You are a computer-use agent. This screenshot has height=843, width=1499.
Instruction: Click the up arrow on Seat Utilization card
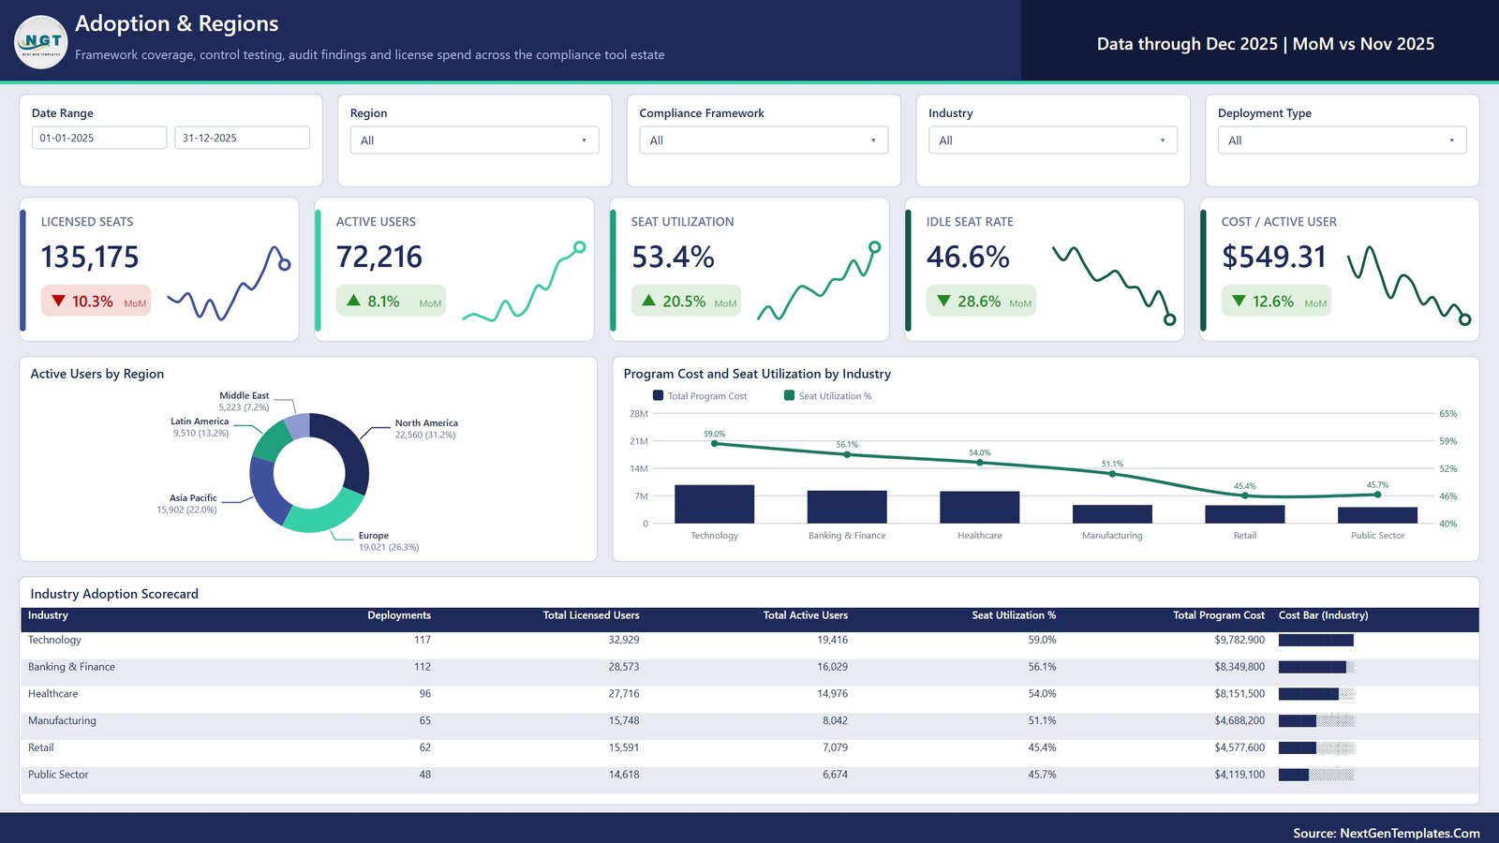coord(648,301)
